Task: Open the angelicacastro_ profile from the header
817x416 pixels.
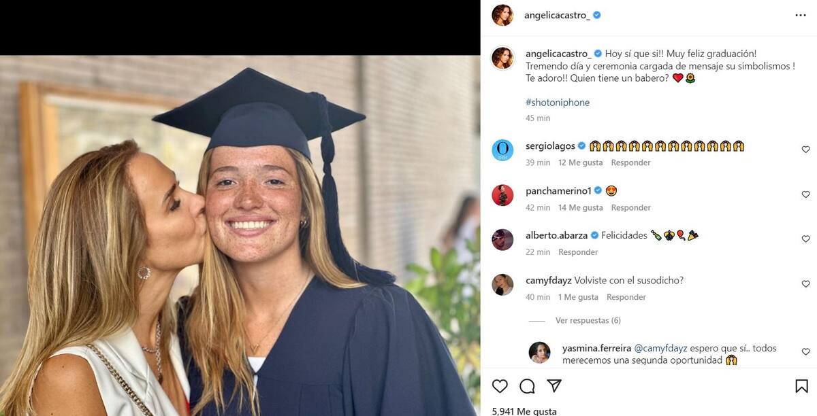Action: click(557, 15)
